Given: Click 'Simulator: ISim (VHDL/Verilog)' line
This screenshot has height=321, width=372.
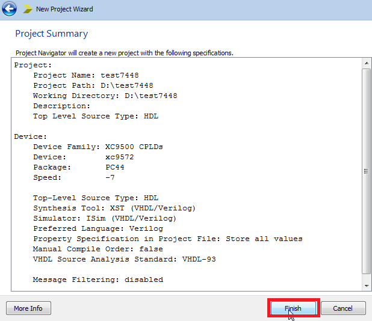Looking at the screenshot, I should pyautogui.click(x=105, y=218).
